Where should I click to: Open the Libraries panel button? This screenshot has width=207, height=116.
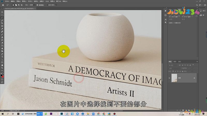202,15
